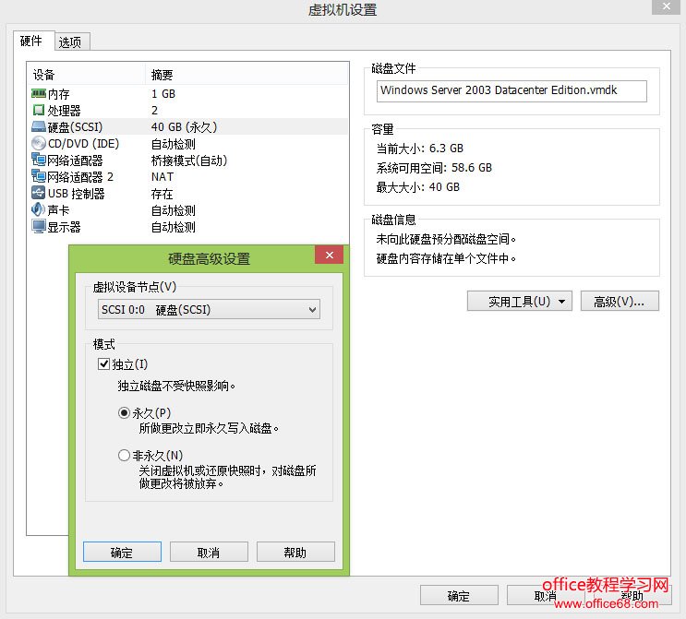686x619 pixels.
Task: Click the 当前大小: 6.3 GB text
Action: (419, 149)
